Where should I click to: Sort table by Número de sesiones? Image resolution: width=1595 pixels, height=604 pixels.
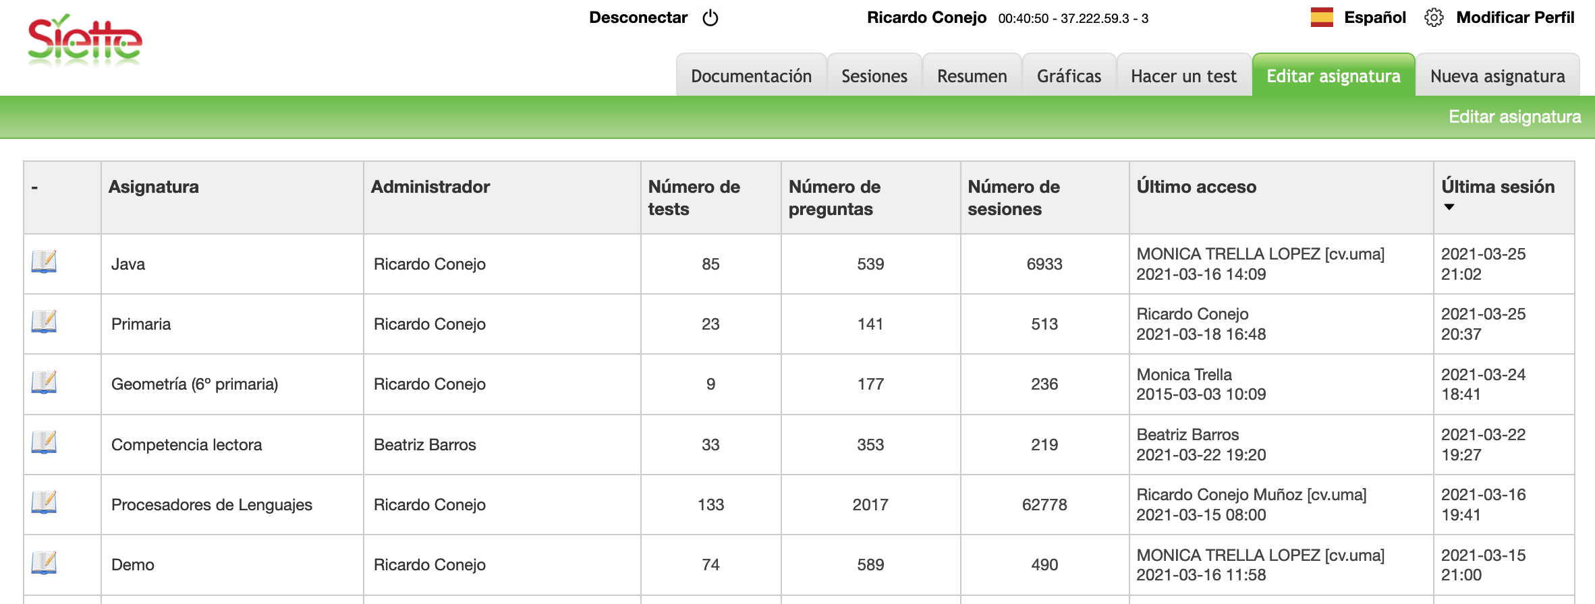click(1013, 198)
